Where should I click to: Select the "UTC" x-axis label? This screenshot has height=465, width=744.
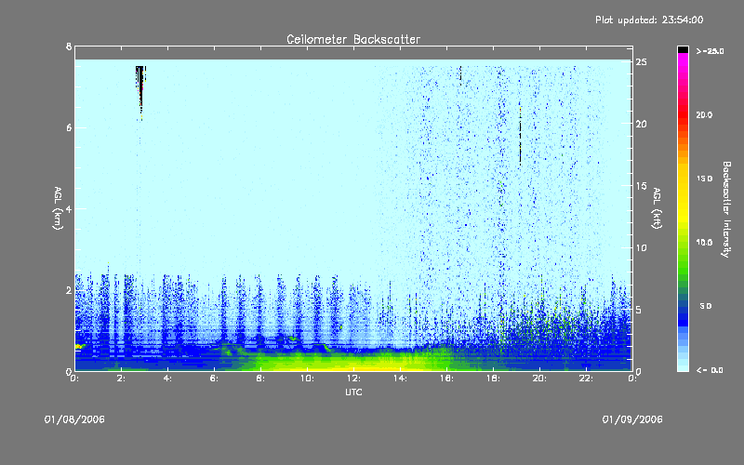click(x=353, y=392)
